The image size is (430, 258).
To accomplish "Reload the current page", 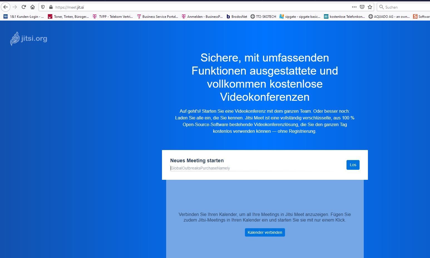I will (x=24, y=7).
